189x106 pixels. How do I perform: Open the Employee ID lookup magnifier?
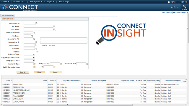point(37,23)
